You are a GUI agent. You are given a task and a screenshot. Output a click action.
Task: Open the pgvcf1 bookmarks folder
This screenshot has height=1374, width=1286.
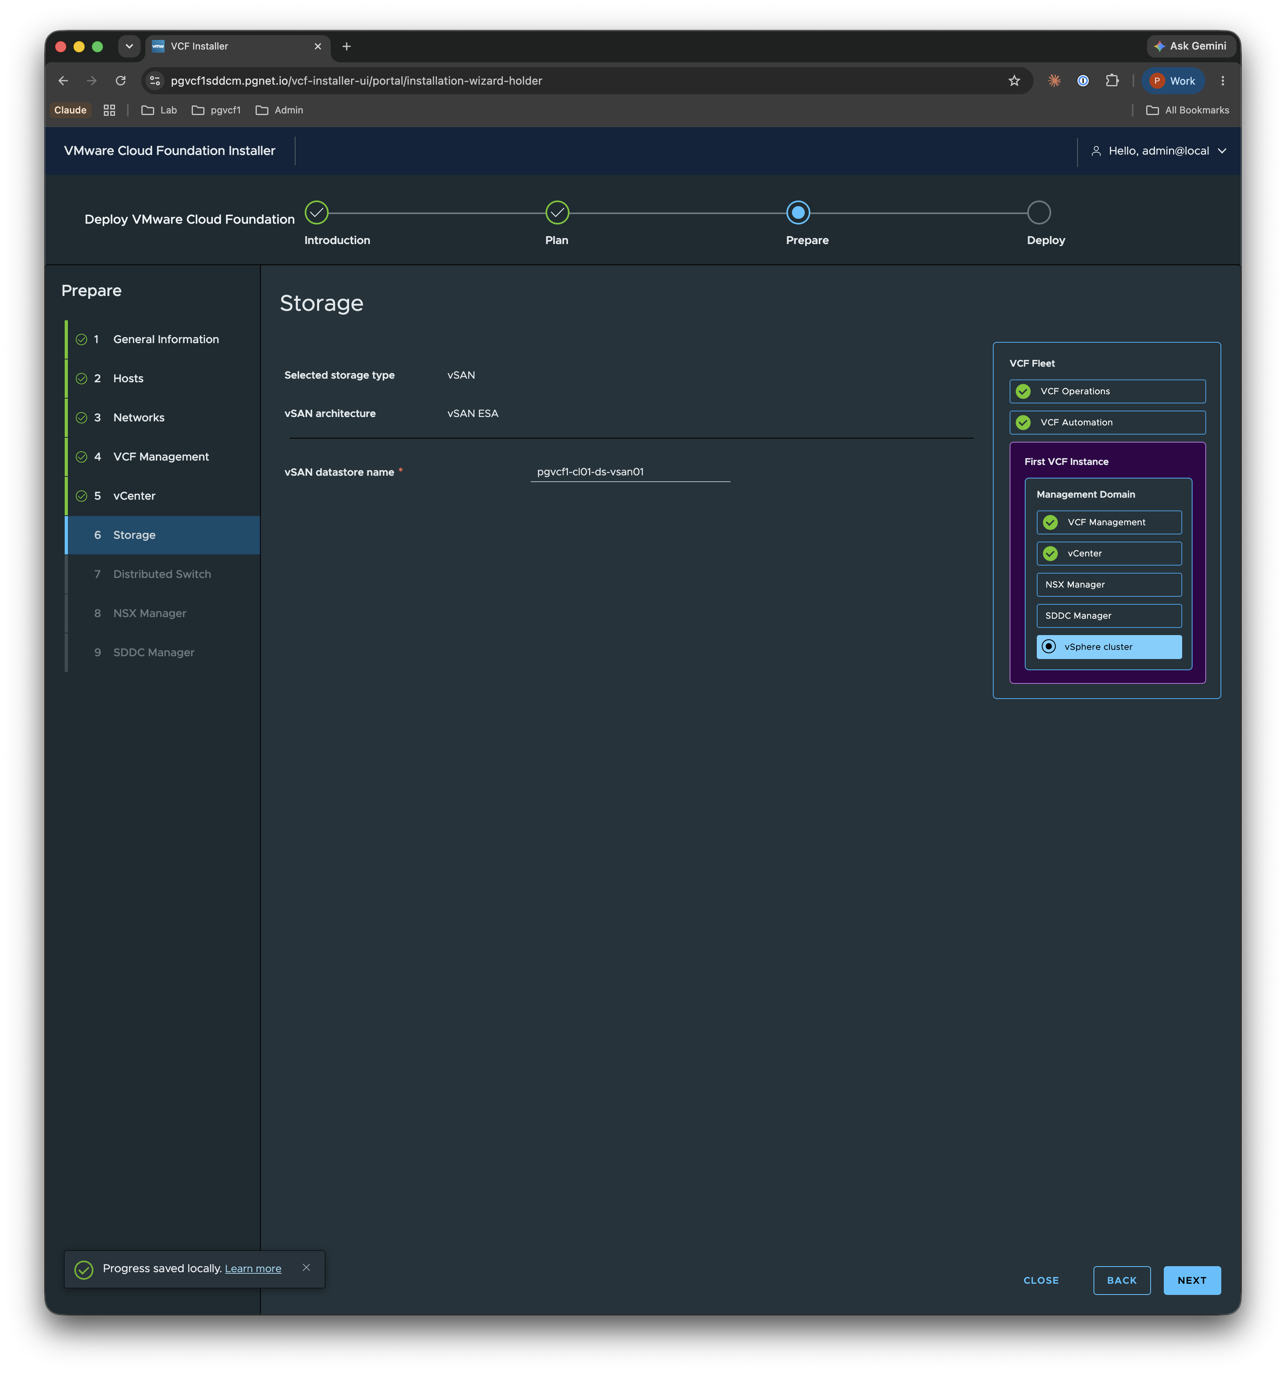point(216,110)
